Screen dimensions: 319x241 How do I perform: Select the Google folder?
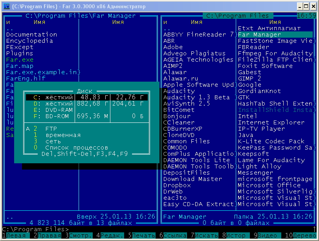point(249,85)
